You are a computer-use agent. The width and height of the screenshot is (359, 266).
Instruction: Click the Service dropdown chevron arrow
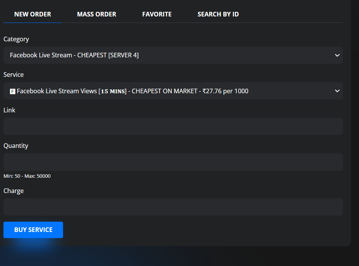pos(337,91)
